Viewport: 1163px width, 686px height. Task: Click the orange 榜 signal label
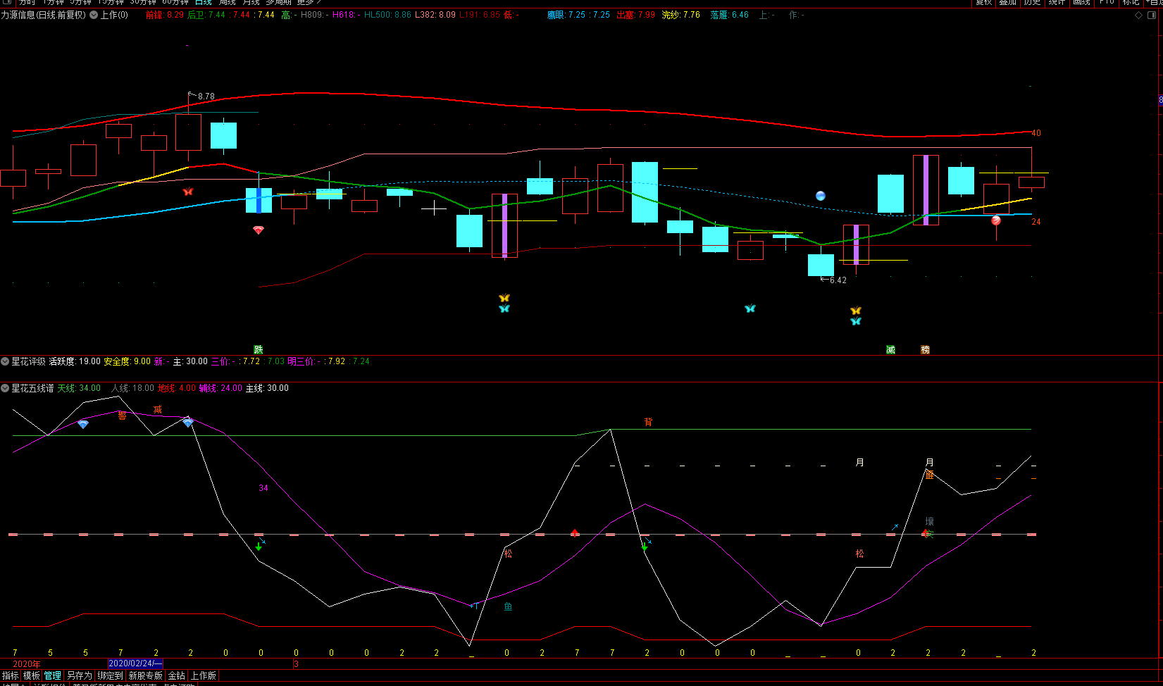click(x=926, y=349)
